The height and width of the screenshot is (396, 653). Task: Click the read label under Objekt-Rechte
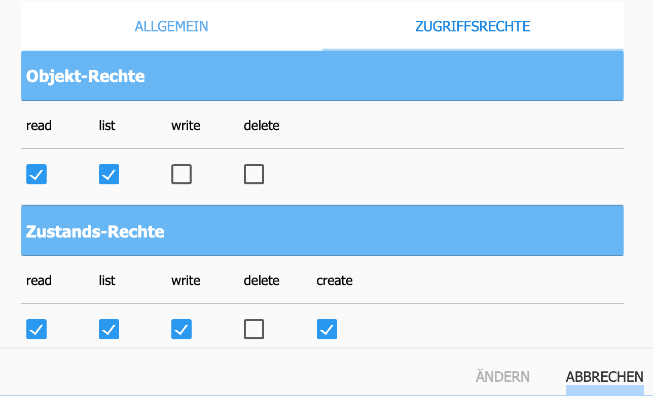click(x=39, y=126)
